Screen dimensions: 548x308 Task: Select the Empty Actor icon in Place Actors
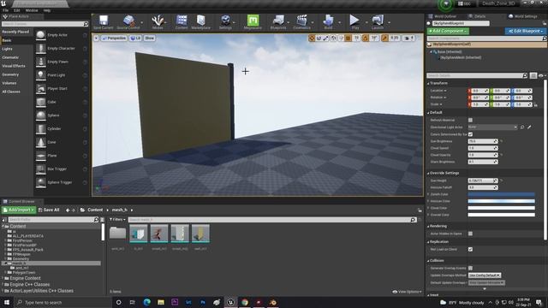41,35
